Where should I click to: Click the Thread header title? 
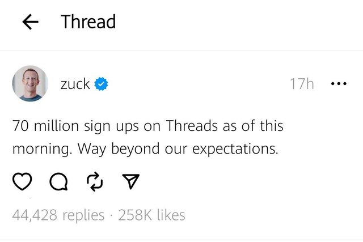pyautogui.click(x=88, y=22)
